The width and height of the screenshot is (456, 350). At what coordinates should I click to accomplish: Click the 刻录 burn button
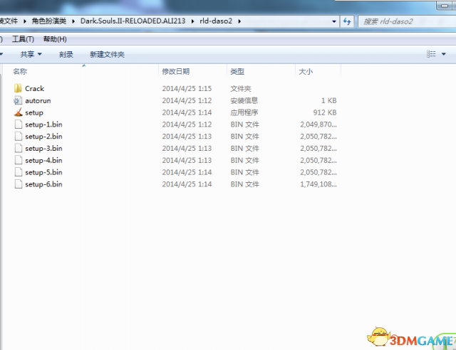[66, 54]
